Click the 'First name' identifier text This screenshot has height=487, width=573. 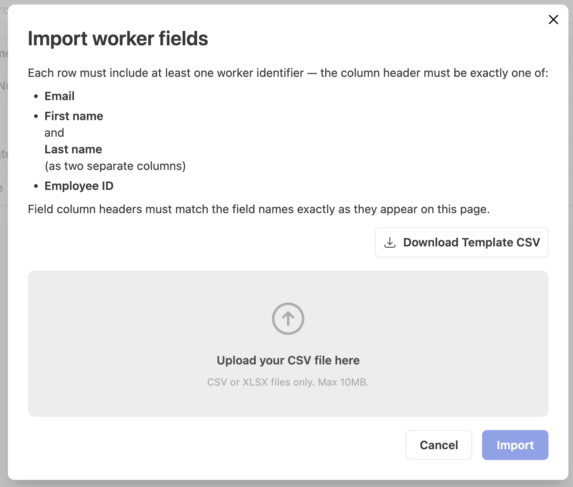coord(74,116)
